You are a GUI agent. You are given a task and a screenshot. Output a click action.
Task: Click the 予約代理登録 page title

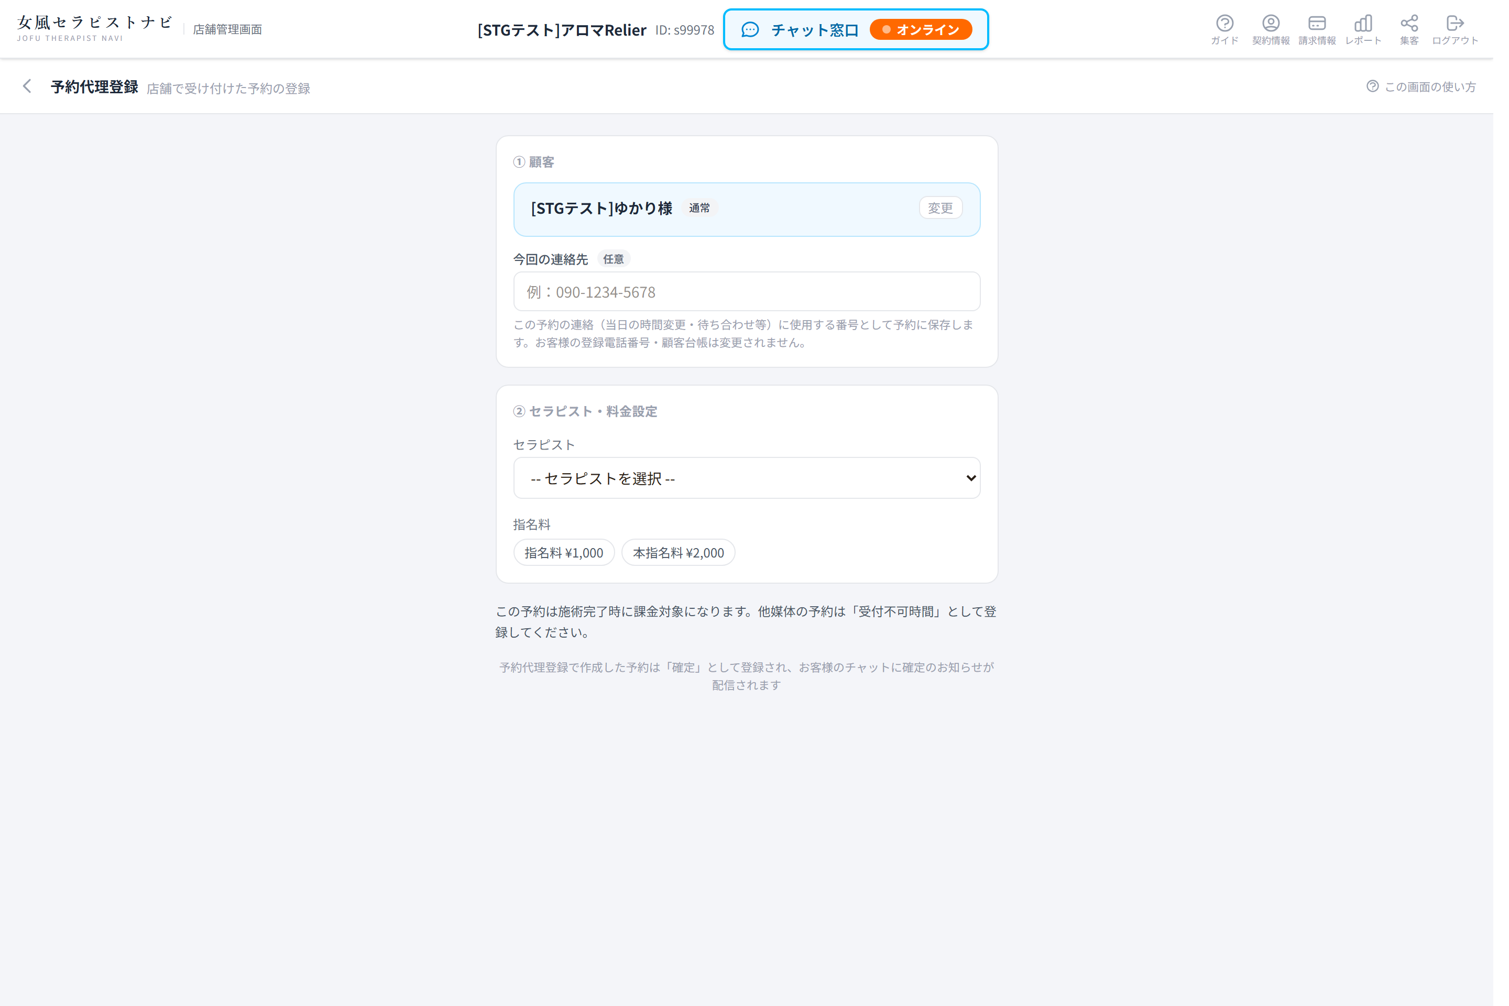(95, 88)
